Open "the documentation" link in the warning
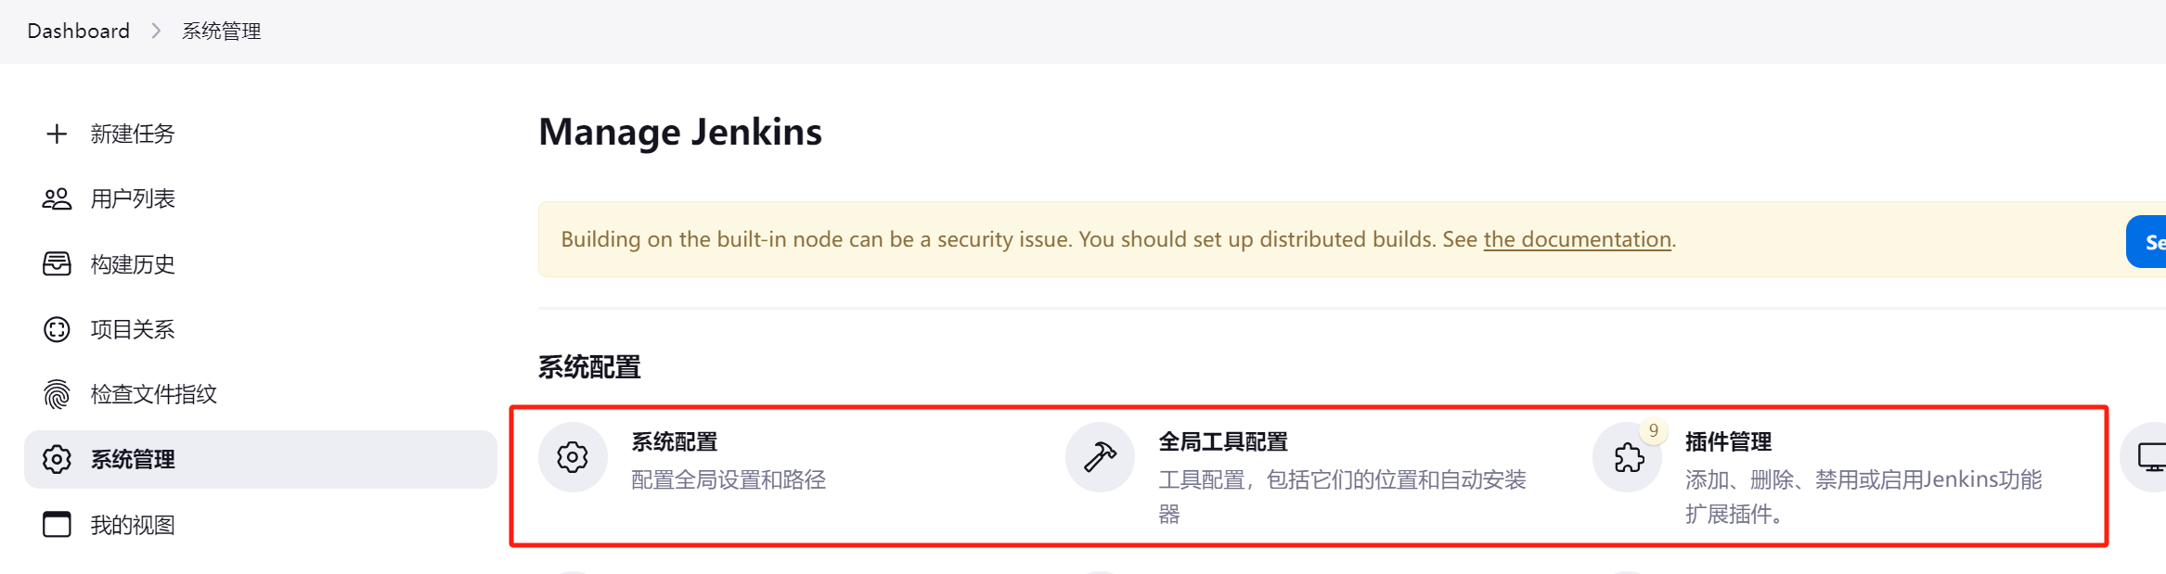The image size is (2166, 574). 1577,239
